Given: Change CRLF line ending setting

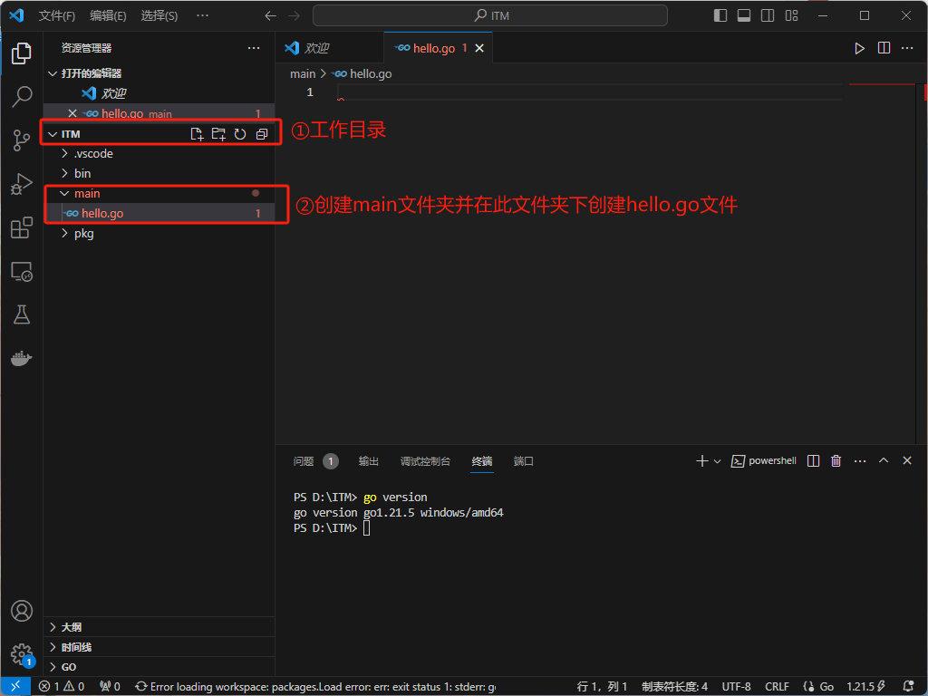Looking at the screenshot, I should click(x=777, y=687).
